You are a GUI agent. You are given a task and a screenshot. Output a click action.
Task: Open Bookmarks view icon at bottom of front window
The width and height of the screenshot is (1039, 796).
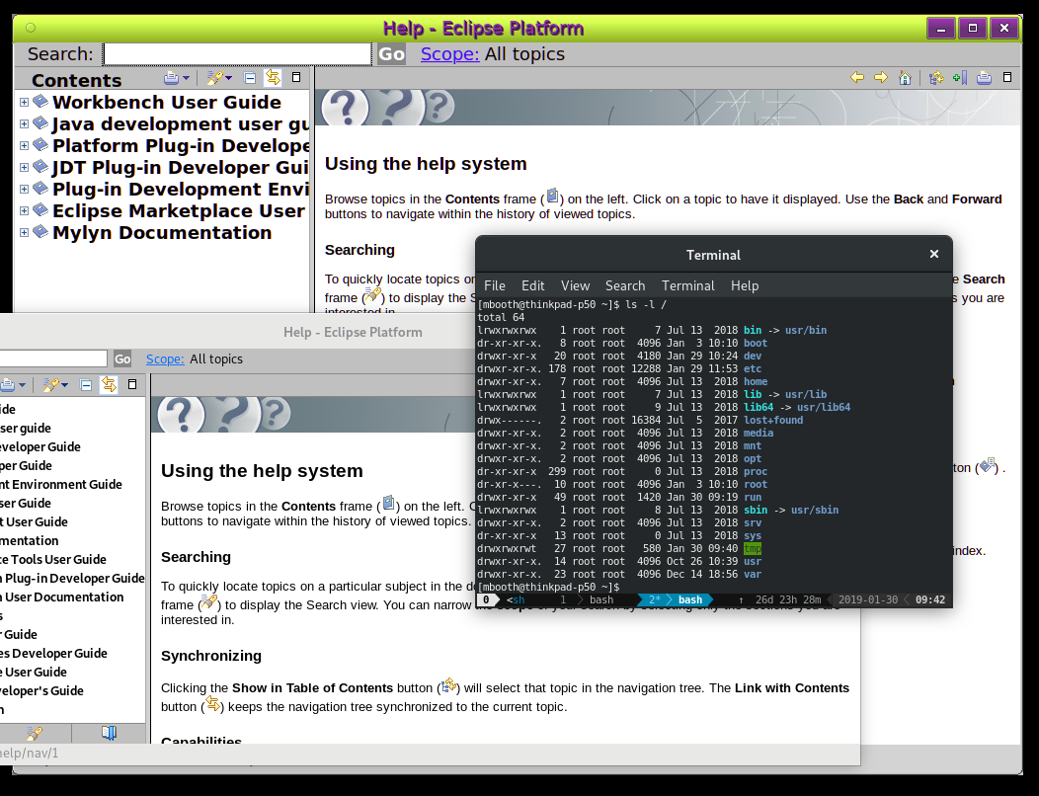[109, 733]
